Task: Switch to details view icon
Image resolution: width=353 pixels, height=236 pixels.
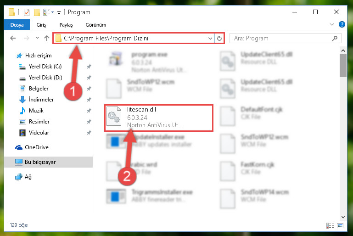Action: coord(330,225)
